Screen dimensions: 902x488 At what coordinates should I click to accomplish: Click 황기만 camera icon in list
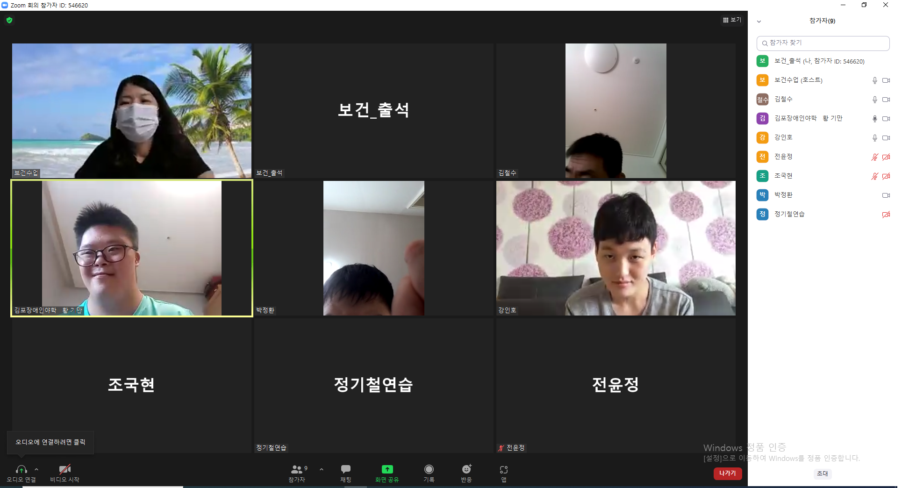click(x=886, y=119)
